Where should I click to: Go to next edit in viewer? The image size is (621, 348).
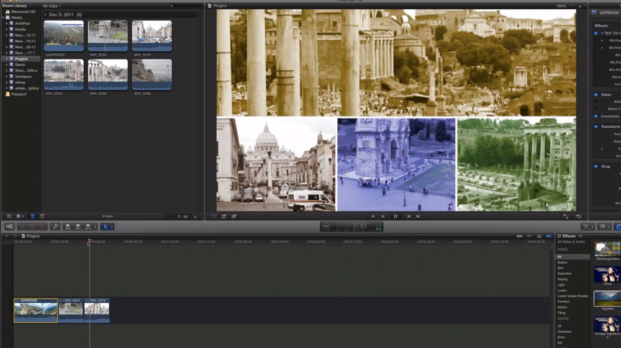418,216
